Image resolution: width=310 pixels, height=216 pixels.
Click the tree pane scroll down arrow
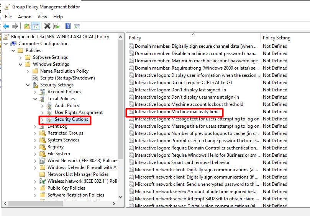[x=121, y=197]
